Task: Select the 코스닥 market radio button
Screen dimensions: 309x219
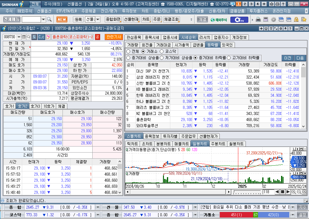Action: click(x=162, y=51)
